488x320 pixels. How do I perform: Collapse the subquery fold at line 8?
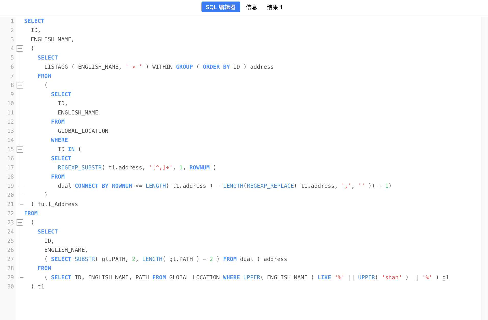coord(20,85)
